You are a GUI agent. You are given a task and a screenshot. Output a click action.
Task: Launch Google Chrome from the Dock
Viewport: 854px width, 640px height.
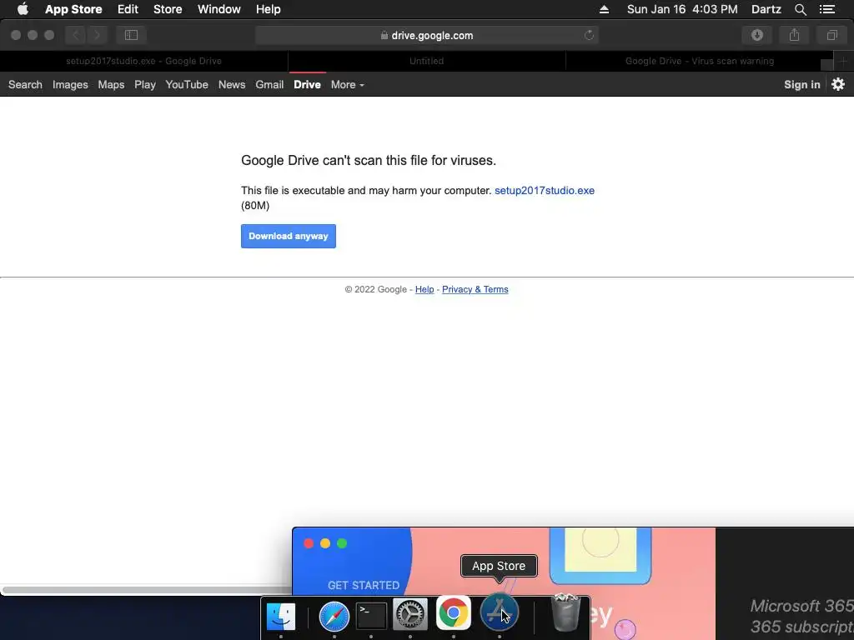[454, 613]
